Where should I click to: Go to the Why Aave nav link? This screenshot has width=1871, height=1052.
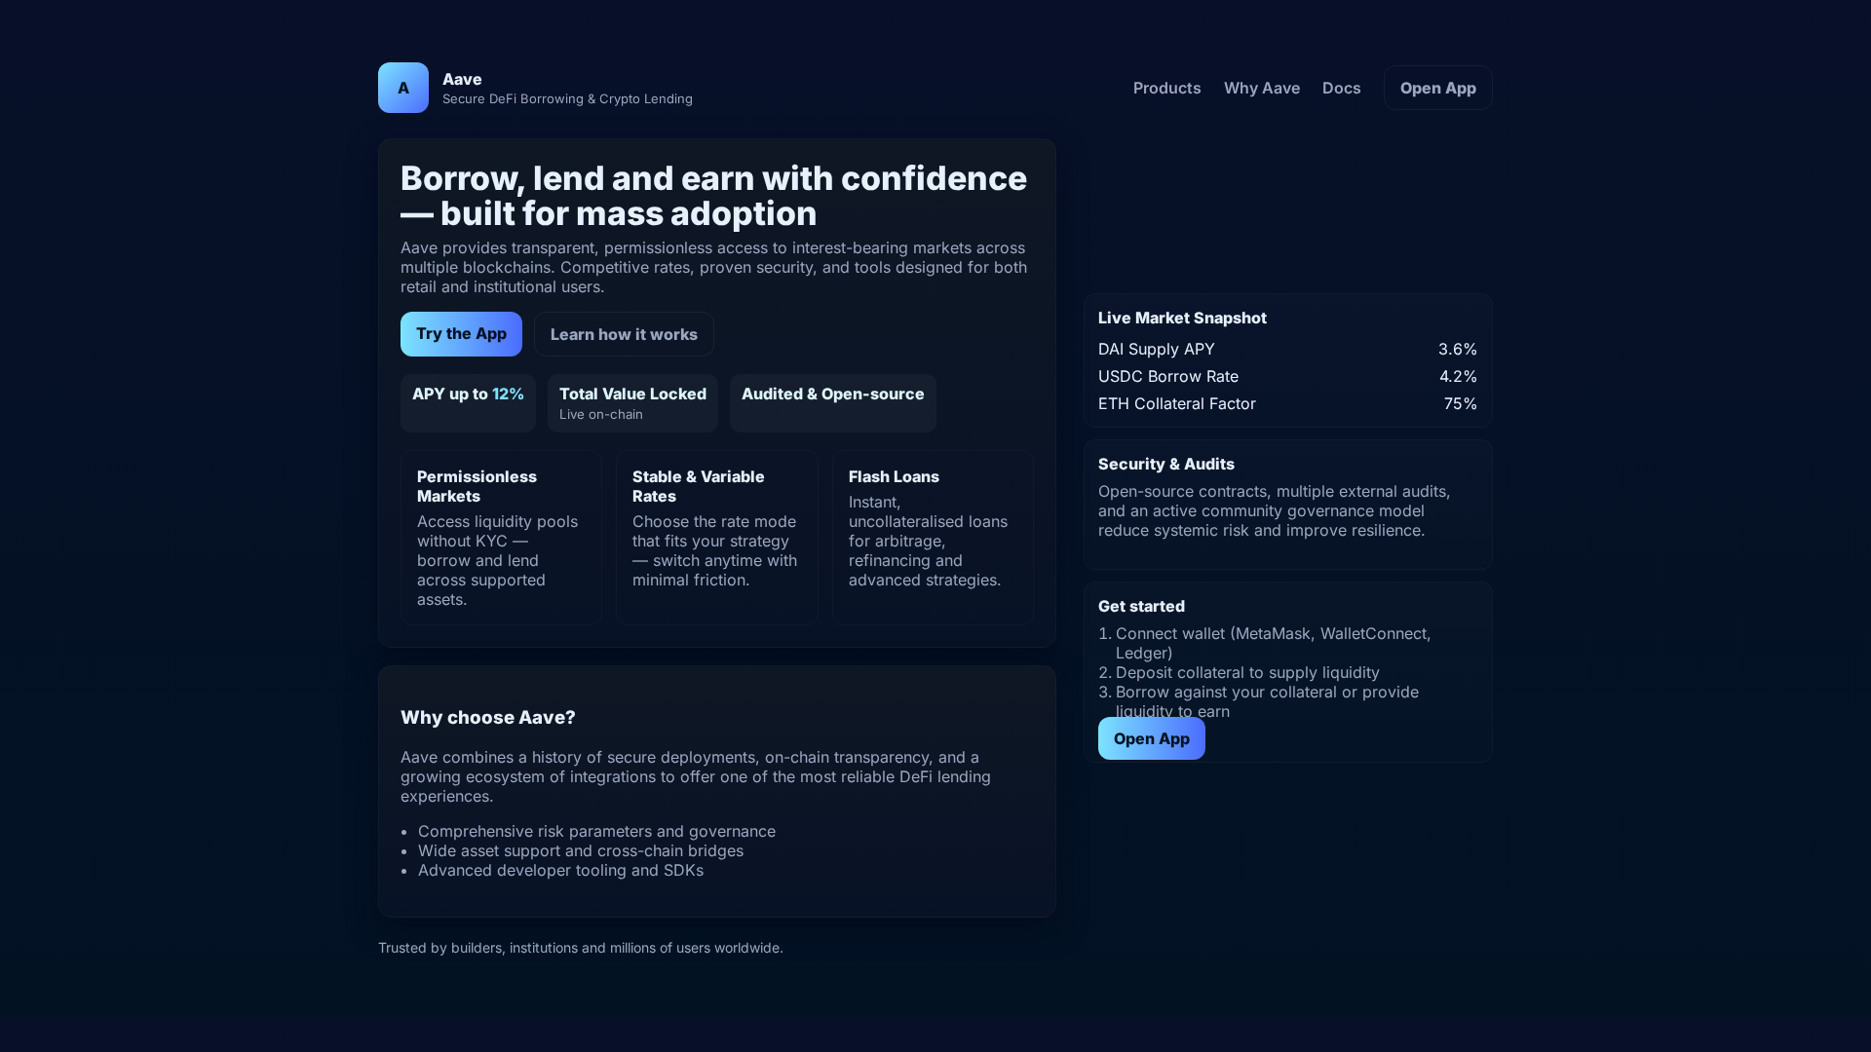[x=1262, y=88]
